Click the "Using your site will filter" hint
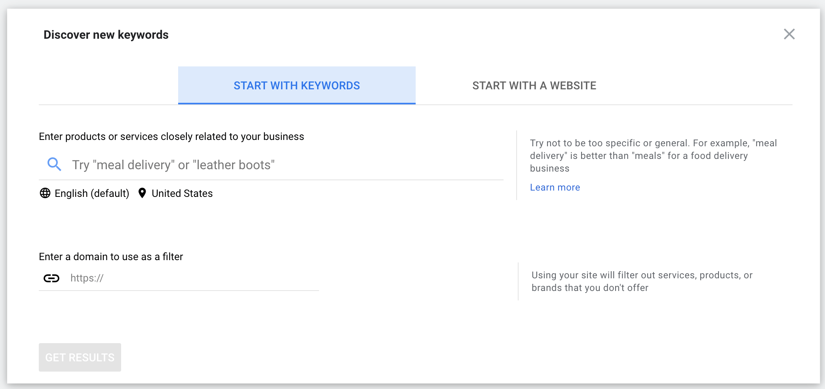This screenshot has height=389, width=825. tap(642, 281)
